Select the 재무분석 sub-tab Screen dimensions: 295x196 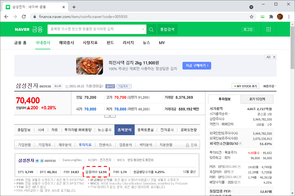65,145
